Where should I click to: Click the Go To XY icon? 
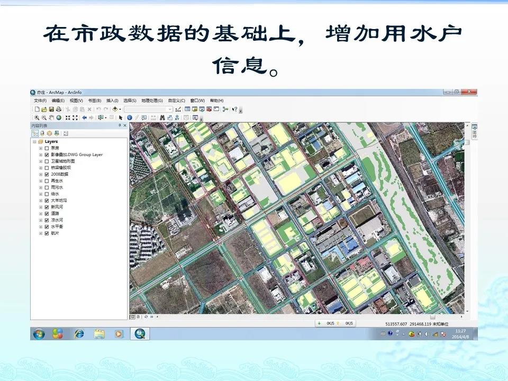(x=176, y=117)
